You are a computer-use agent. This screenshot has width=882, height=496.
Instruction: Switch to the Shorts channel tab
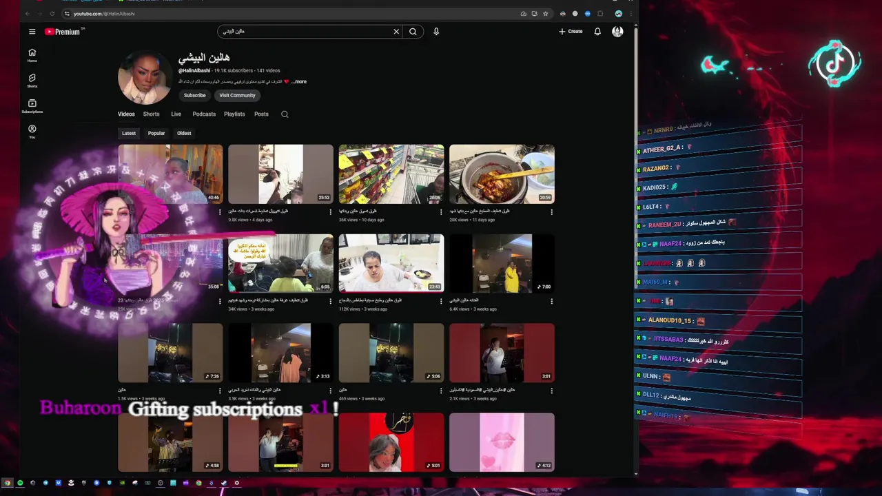151,114
